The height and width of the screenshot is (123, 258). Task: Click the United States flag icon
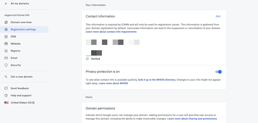[x=6, y=103]
